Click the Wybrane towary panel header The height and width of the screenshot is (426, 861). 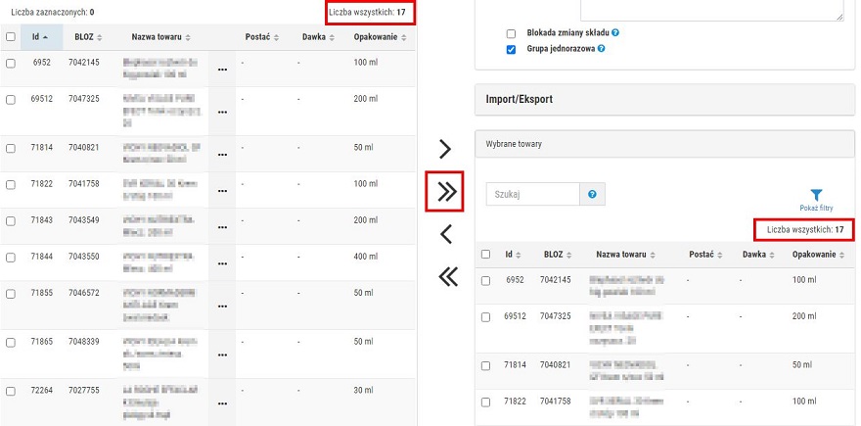[x=664, y=144]
